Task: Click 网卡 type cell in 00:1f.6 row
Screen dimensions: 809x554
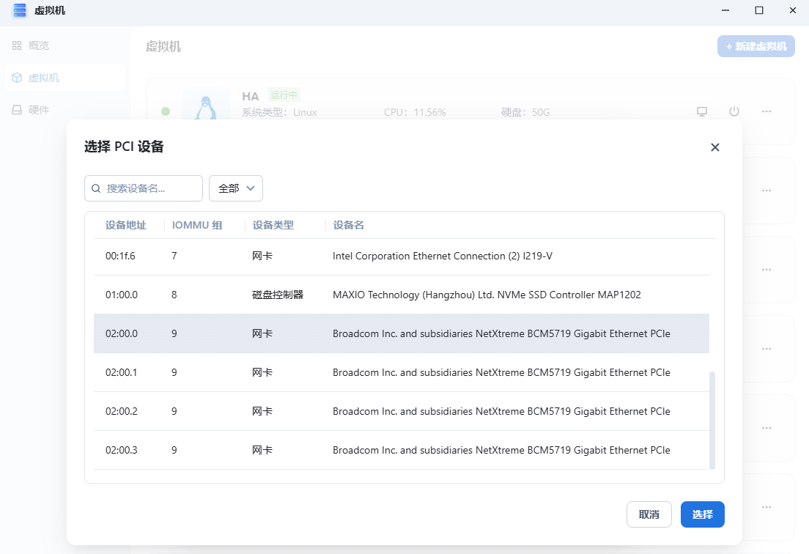Action: point(262,256)
